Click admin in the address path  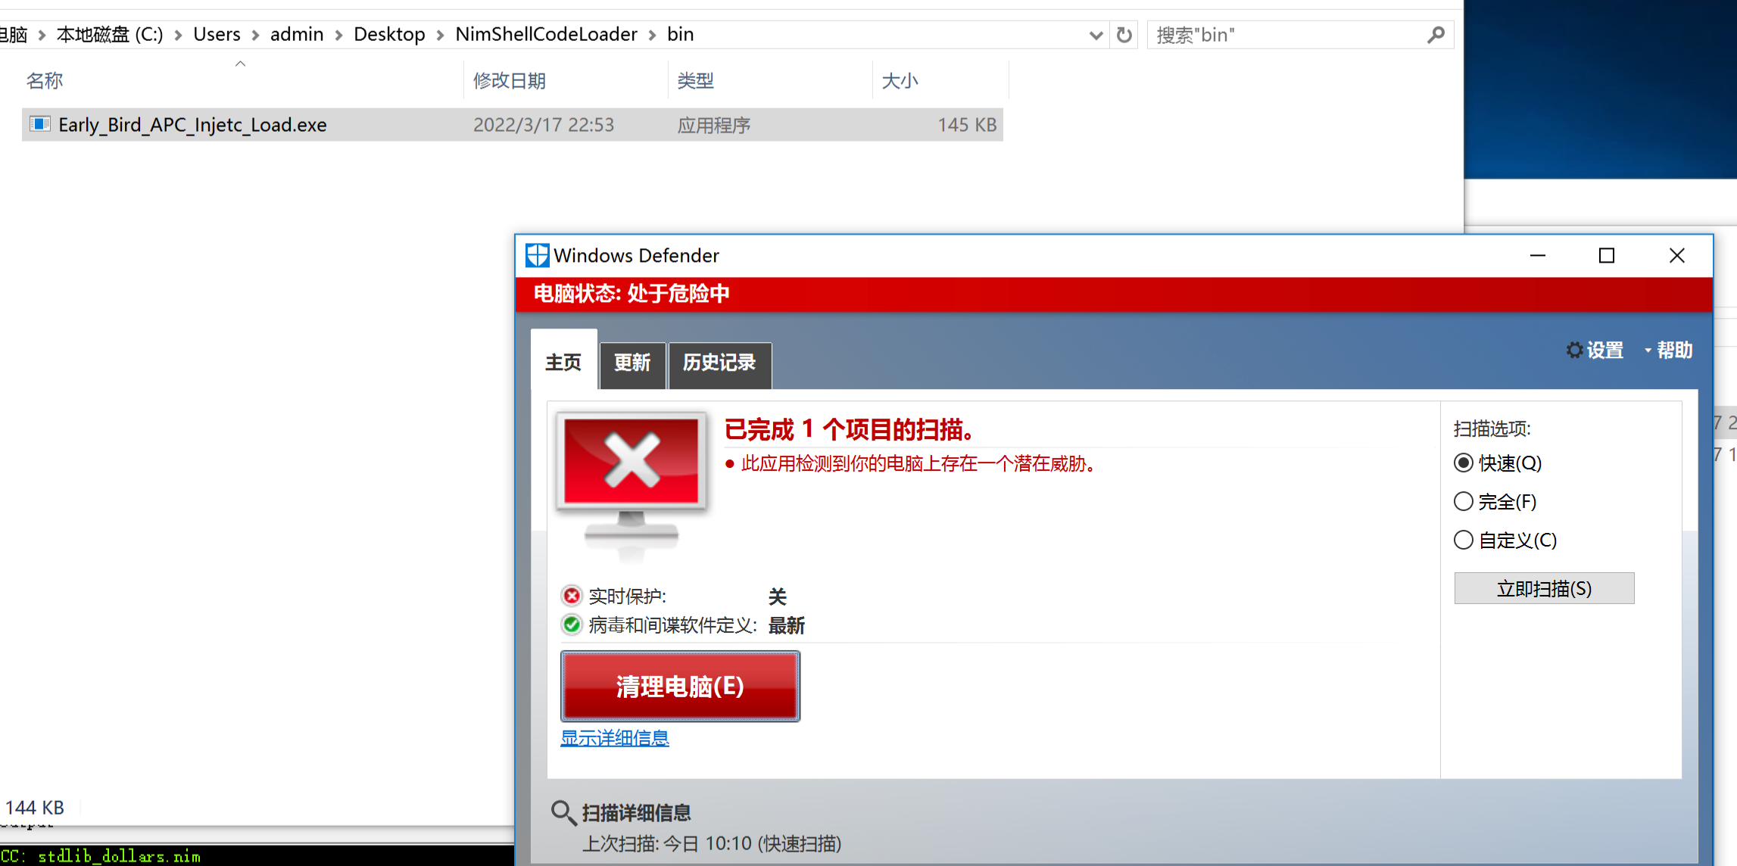click(x=297, y=34)
